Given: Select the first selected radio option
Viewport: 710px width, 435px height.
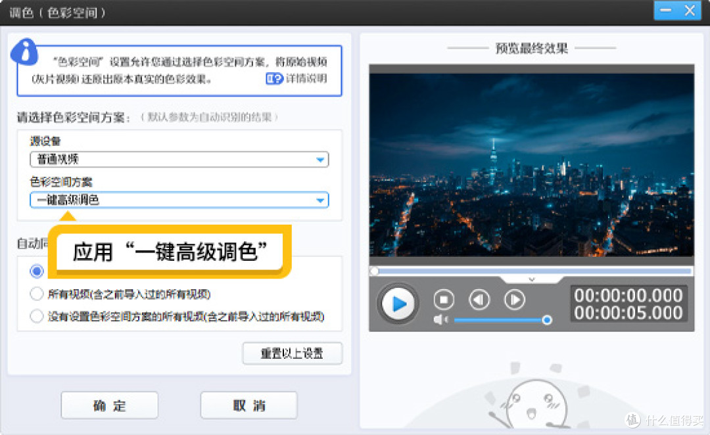Looking at the screenshot, I should [37, 271].
